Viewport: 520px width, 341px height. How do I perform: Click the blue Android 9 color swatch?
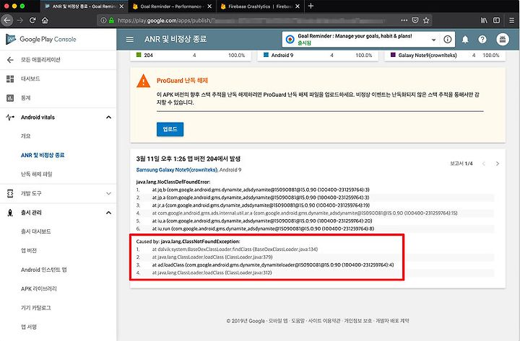coord(266,55)
